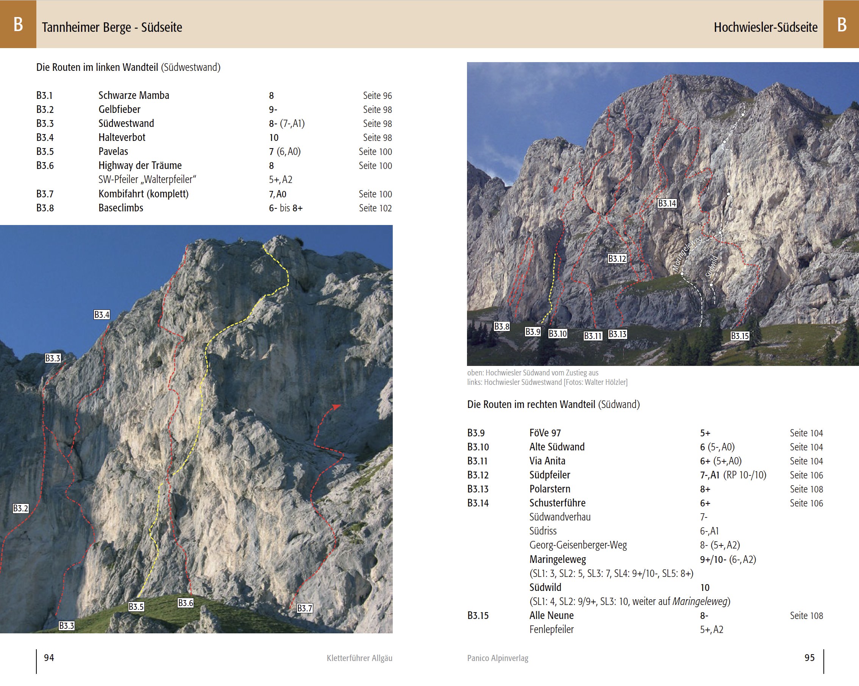Click the heading 'Die Routen im linken Wandteil'

pyautogui.click(x=97, y=67)
